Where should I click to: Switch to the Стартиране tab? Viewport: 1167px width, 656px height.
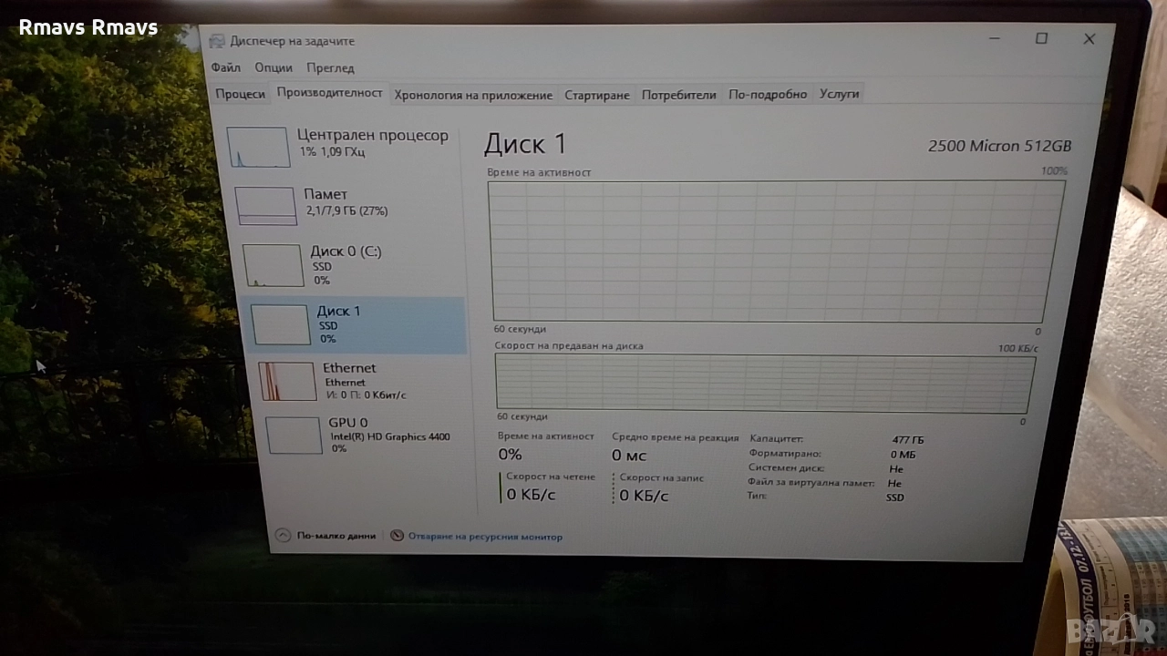[x=597, y=95]
